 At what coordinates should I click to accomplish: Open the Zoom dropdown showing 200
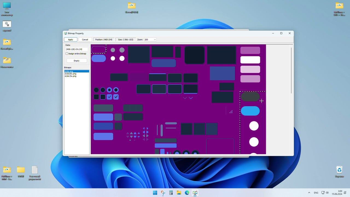[x=150, y=40]
